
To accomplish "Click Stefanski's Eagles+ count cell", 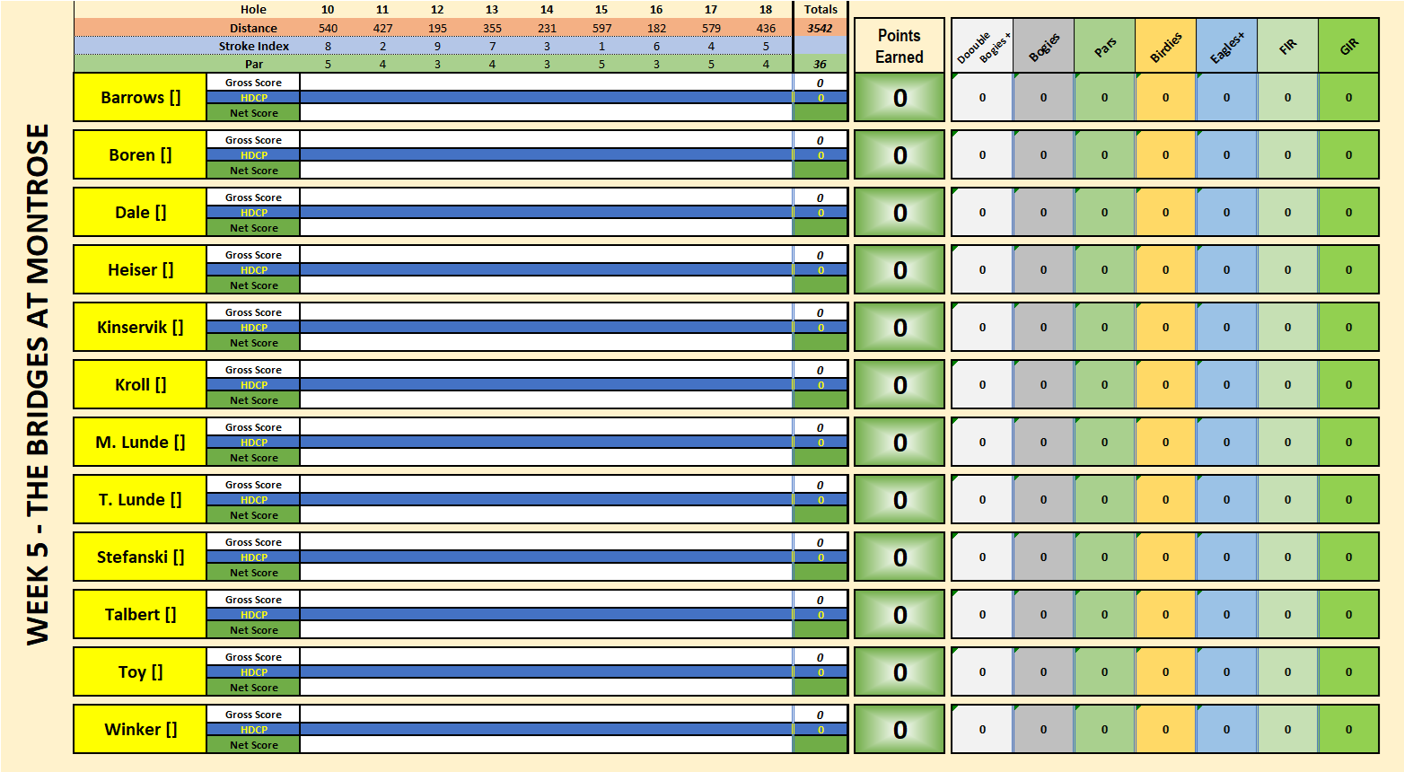I will [1226, 557].
